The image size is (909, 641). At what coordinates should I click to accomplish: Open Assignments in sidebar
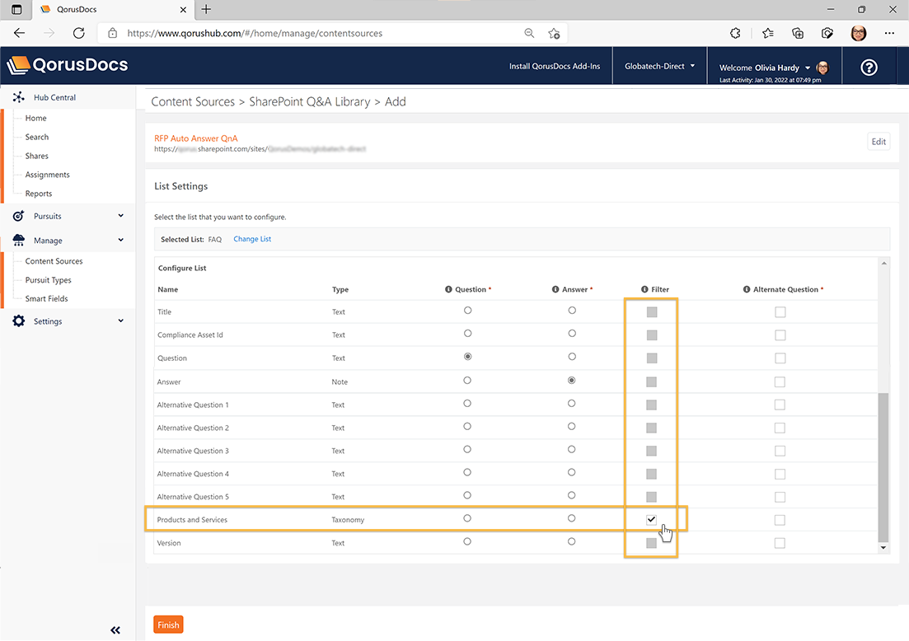(48, 175)
